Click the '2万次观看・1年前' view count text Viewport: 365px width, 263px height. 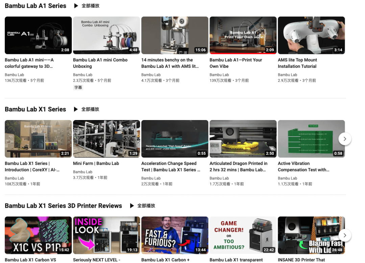coord(157,184)
